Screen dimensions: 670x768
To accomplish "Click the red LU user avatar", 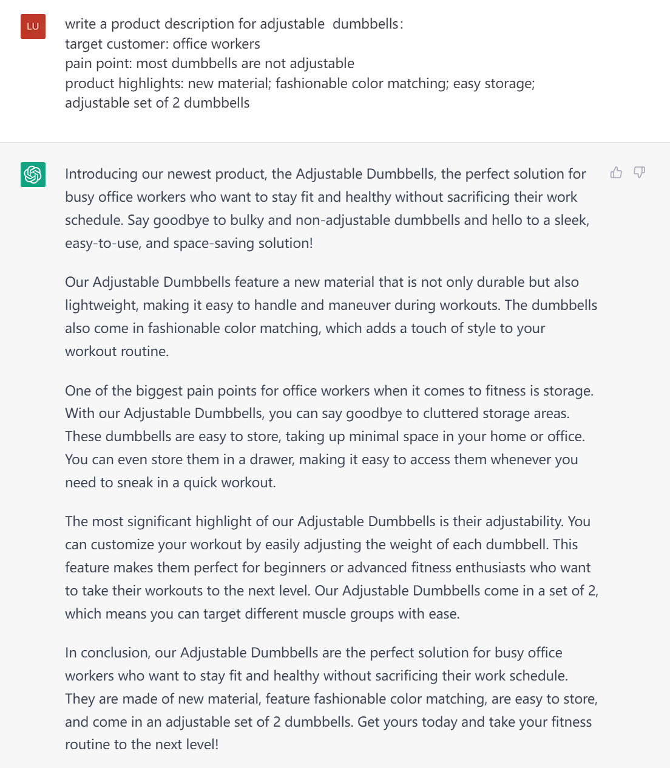I will point(33,26).
